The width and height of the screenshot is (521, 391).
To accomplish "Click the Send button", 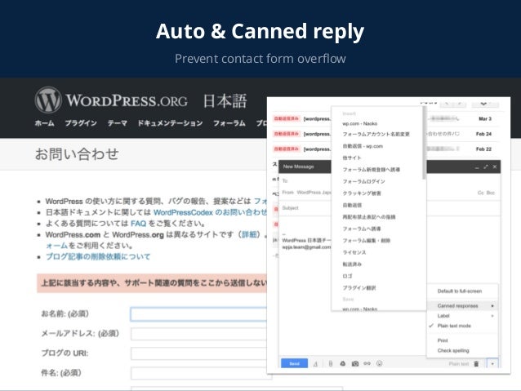I will click(294, 364).
